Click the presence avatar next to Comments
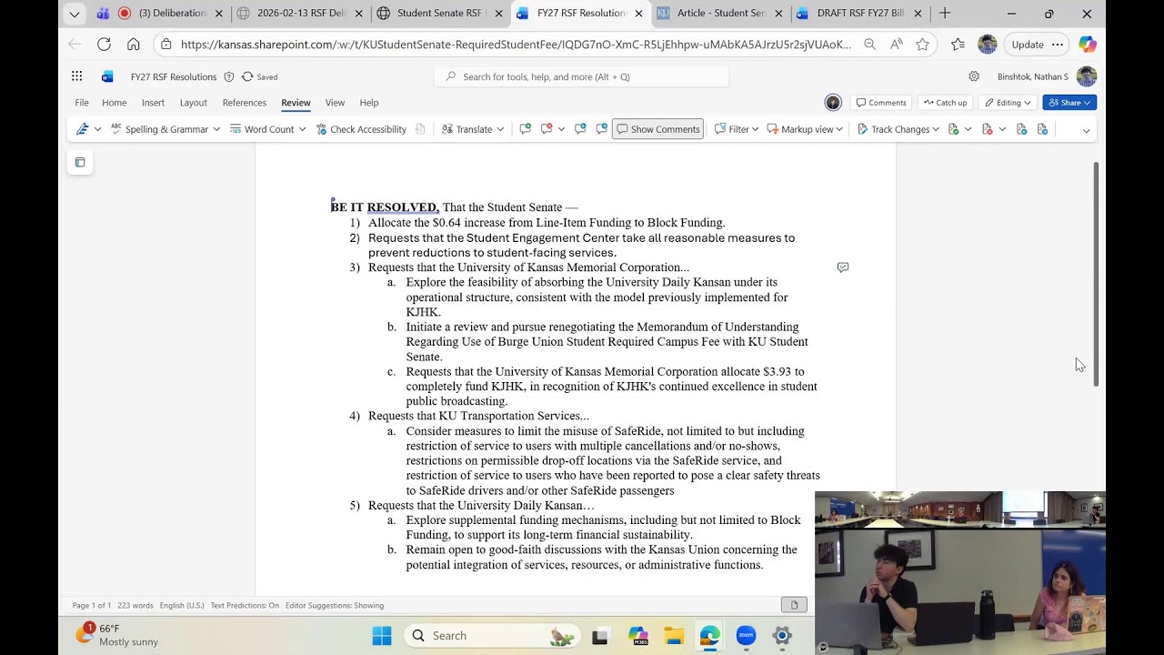1164x655 pixels. pyautogui.click(x=832, y=103)
